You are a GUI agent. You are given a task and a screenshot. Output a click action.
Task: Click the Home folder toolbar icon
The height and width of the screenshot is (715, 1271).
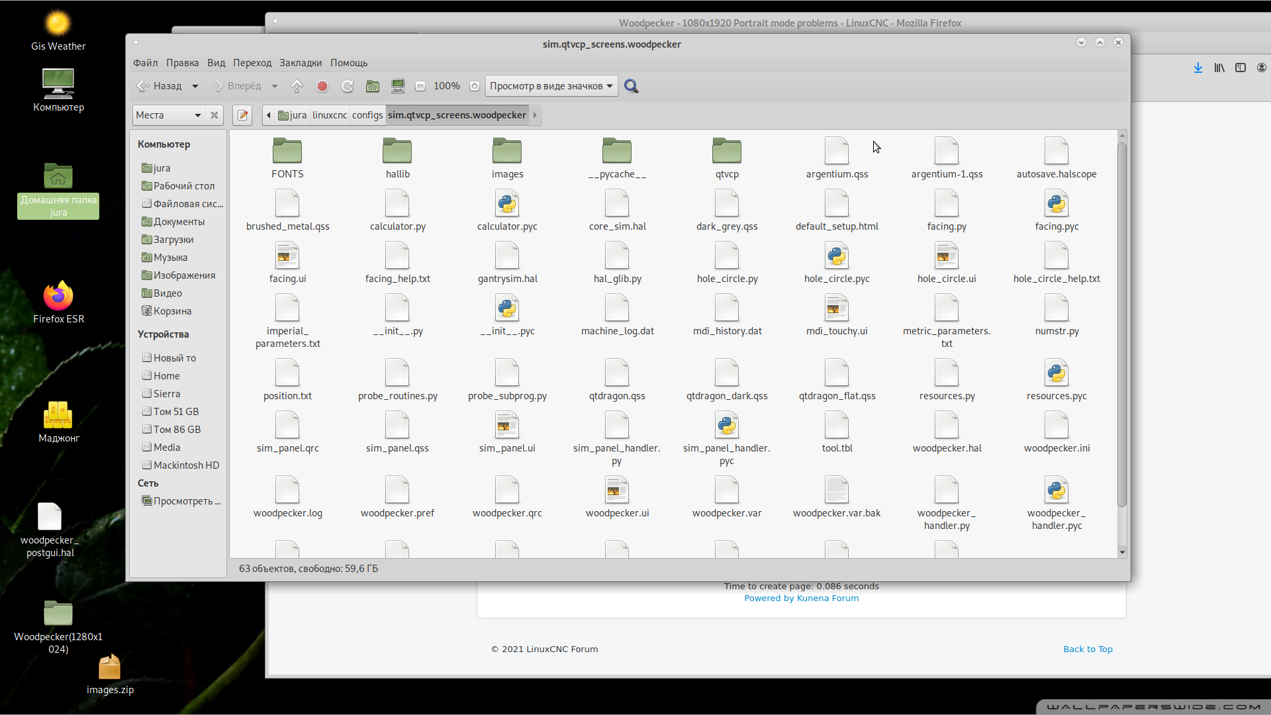[373, 86]
